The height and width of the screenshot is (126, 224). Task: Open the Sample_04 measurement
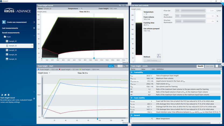pos(13,55)
